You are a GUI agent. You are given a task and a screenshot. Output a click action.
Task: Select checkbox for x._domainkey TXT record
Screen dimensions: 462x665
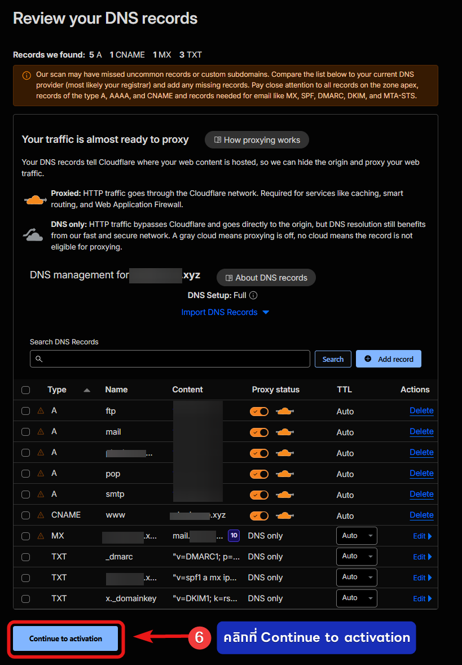(26, 599)
